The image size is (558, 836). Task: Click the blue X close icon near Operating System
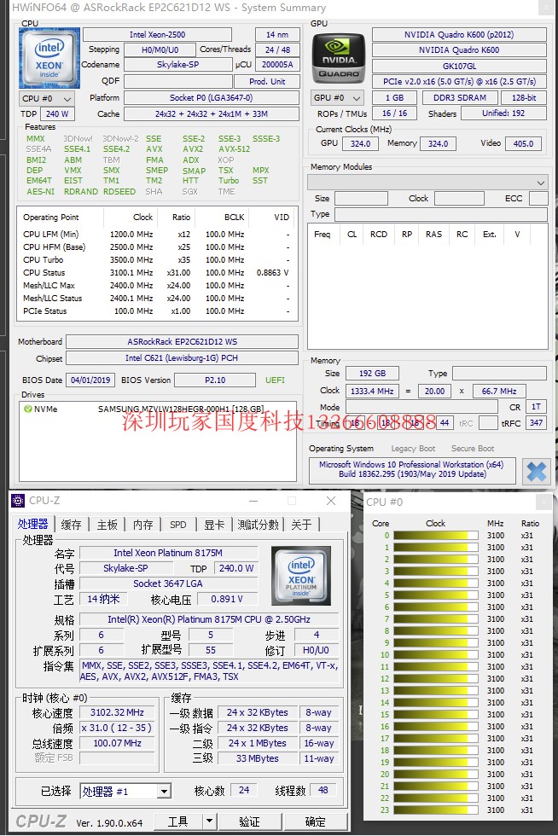click(x=536, y=471)
